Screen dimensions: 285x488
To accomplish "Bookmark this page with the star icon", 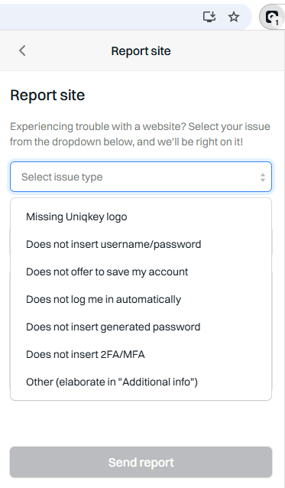I will click(x=234, y=17).
